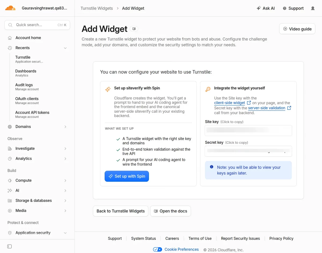The height and width of the screenshot is (253, 322).
Task: Open Turnstile Widgets breadcrumb
Action: (97, 8)
